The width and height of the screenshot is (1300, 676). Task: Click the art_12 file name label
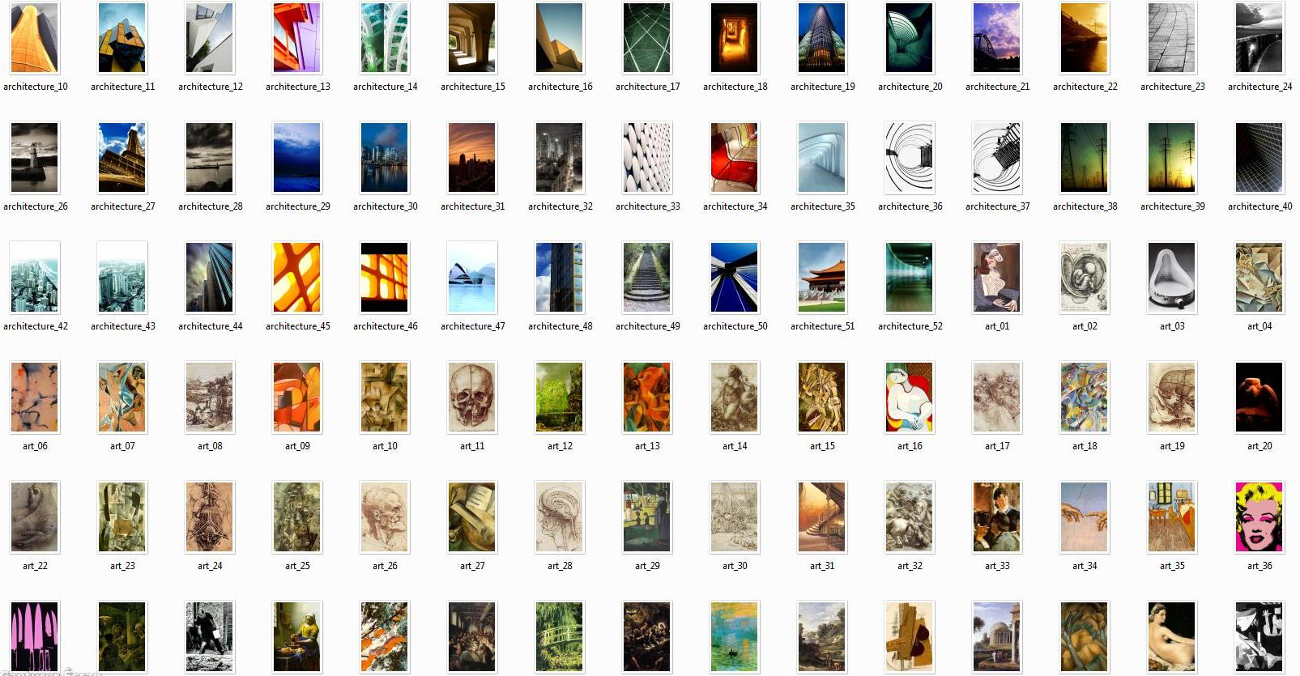[560, 446]
